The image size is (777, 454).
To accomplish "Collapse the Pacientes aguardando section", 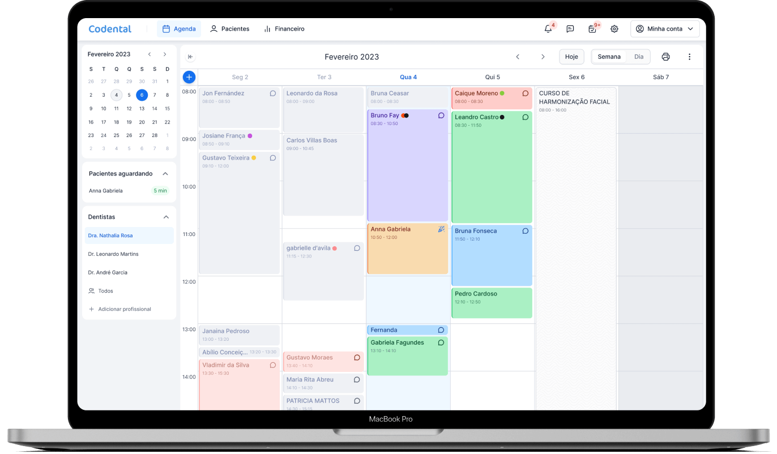I will [165, 174].
